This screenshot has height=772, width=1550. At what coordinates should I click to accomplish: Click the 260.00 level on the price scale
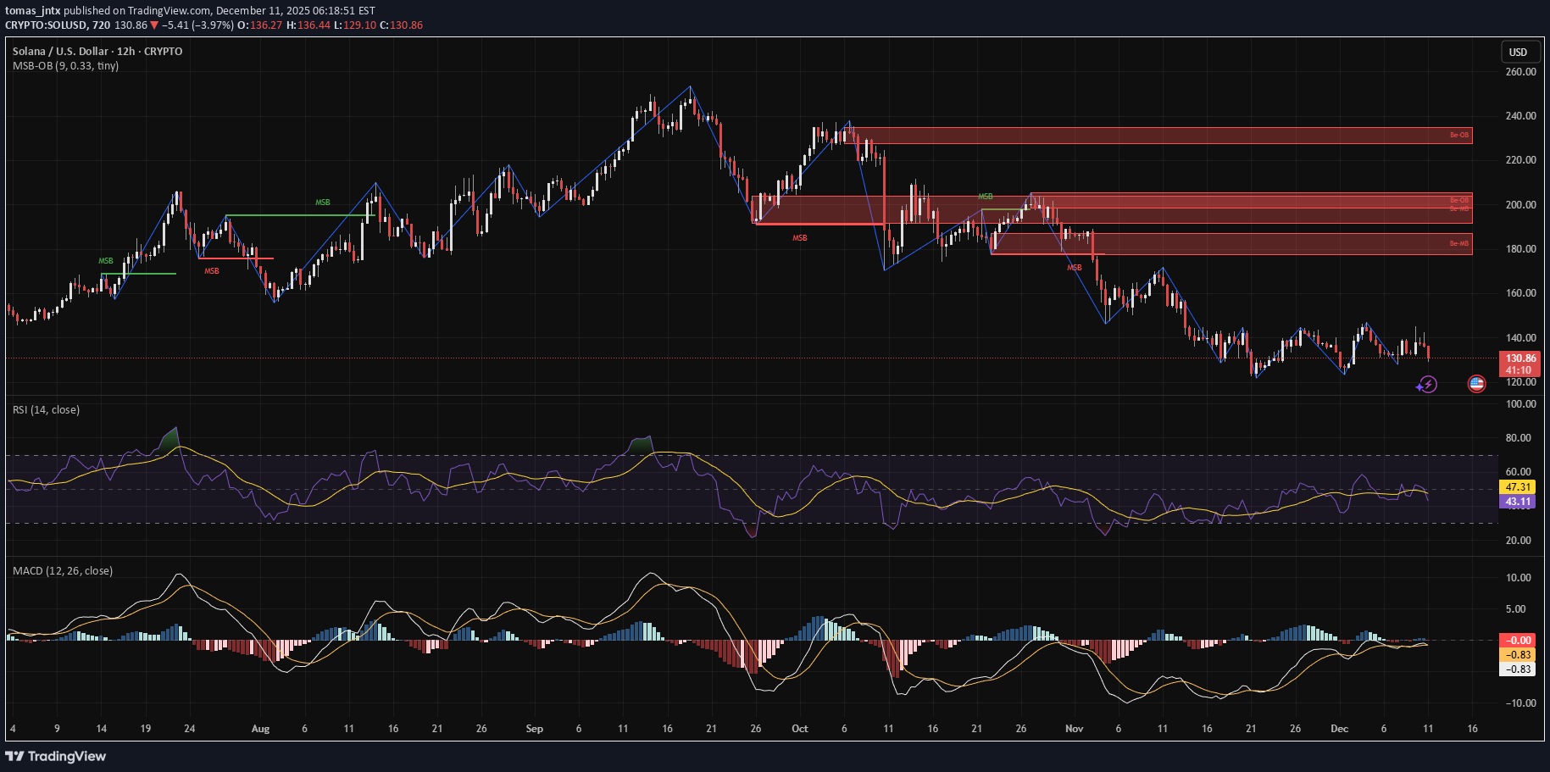click(1520, 72)
